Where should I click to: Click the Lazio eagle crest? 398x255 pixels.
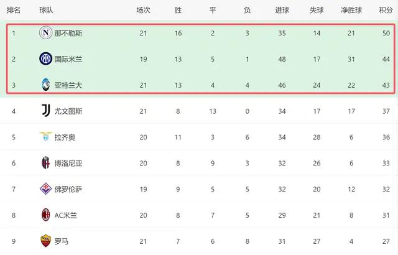(x=45, y=137)
